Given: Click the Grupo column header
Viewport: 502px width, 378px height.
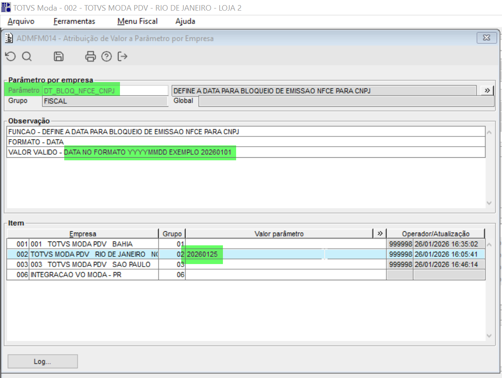Looking at the screenshot, I should [x=172, y=234].
